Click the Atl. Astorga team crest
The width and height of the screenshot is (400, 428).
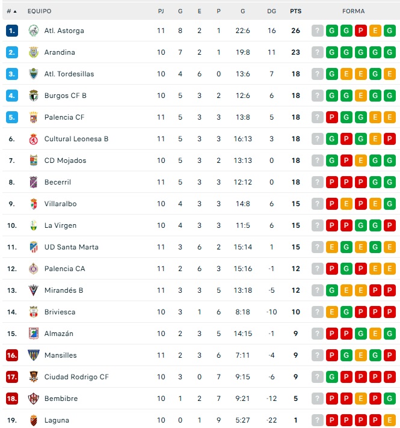click(x=34, y=31)
